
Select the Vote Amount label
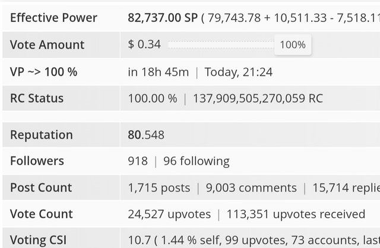[x=47, y=45]
